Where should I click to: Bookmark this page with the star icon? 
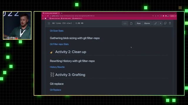pyautogui.click(x=158, y=16)
